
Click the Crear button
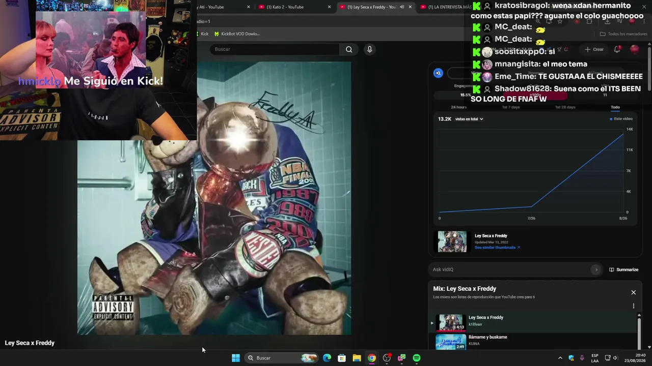click(x=594, y=49)
